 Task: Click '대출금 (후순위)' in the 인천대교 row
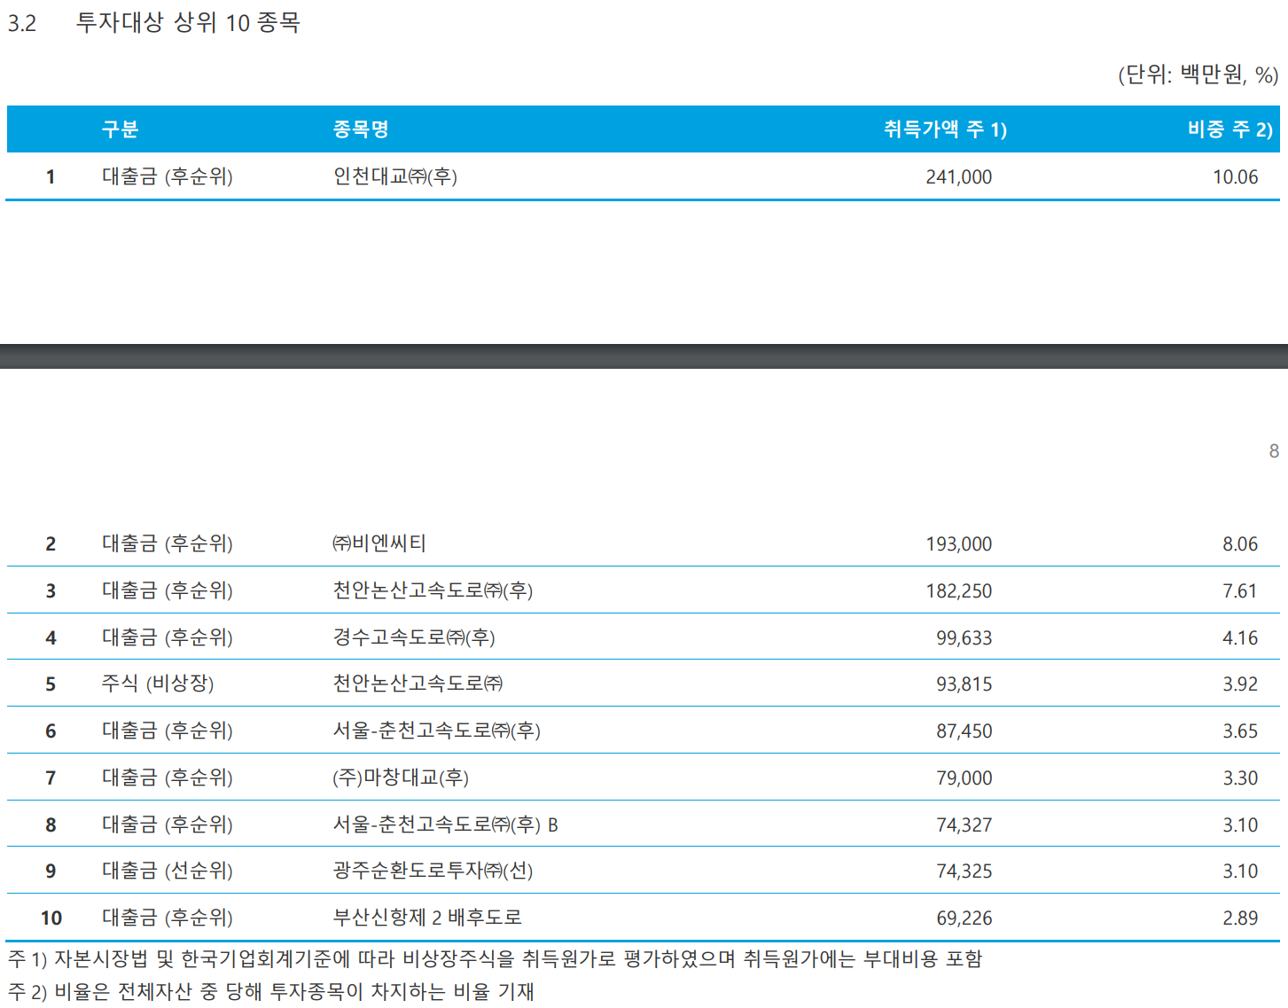click(x=168, y=176)
